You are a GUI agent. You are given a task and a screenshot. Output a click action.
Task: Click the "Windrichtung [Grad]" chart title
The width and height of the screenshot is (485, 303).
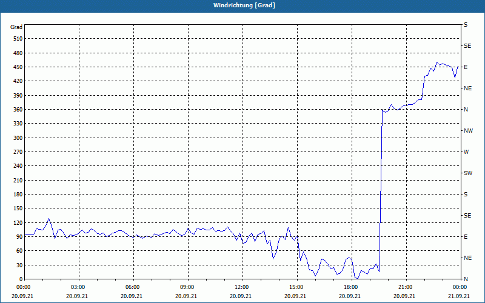point(244,5)
